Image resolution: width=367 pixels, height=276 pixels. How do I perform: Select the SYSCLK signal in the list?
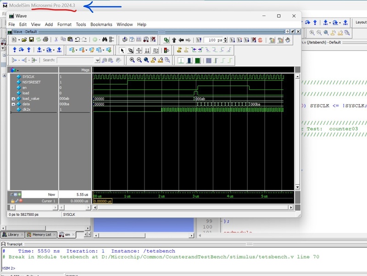28,76
